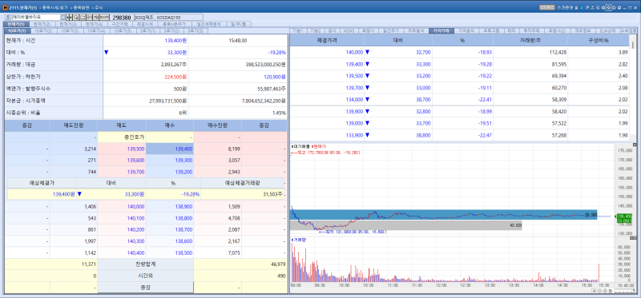
Task: Click the stock name input field
Action: (x=36, y=18)
